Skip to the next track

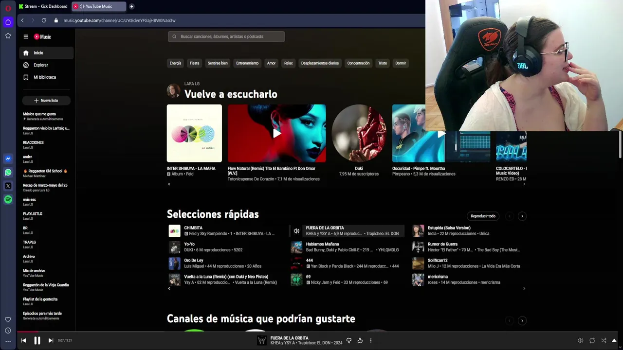pos(51,340)
